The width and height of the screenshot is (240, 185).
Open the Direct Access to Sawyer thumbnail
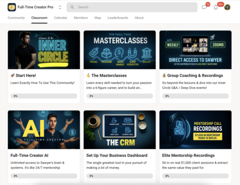click(x=195, y=50)
